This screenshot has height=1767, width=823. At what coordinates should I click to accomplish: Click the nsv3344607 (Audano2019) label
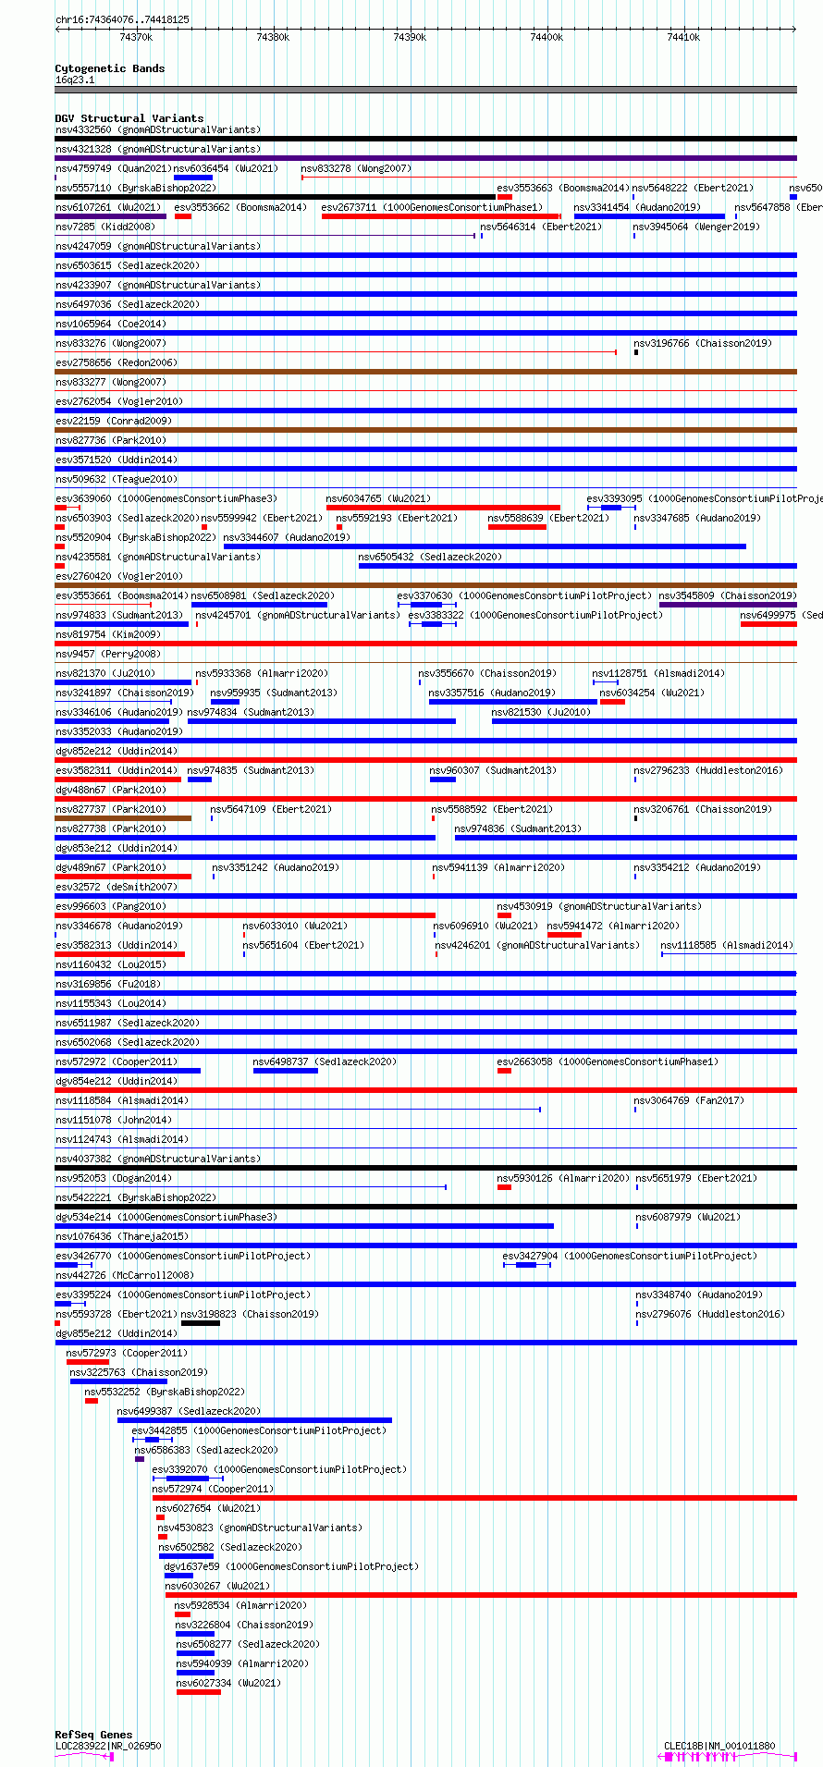287,537
